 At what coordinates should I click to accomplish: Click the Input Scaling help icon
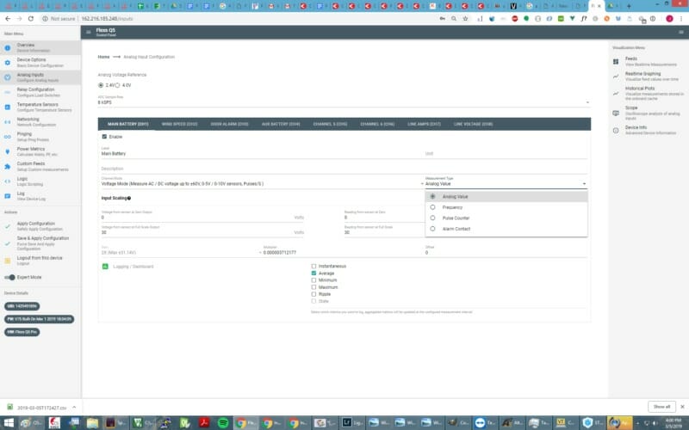point(129,199)
